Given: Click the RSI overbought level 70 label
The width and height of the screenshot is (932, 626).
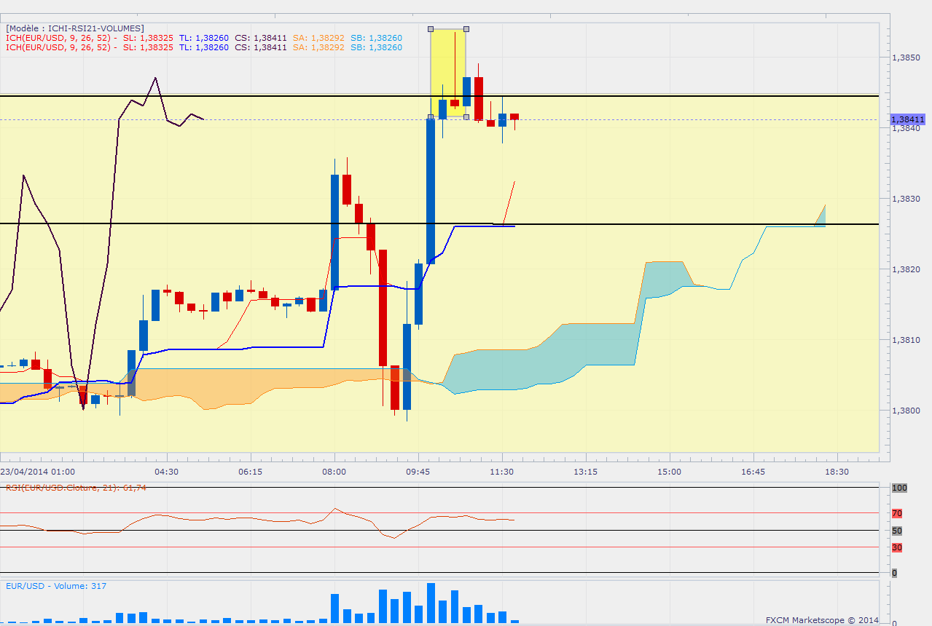Looking at the screenshot, I should (897, 513).
